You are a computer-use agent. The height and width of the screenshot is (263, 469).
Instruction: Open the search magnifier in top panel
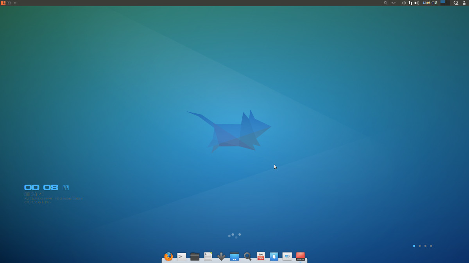(x=386, y=3)
